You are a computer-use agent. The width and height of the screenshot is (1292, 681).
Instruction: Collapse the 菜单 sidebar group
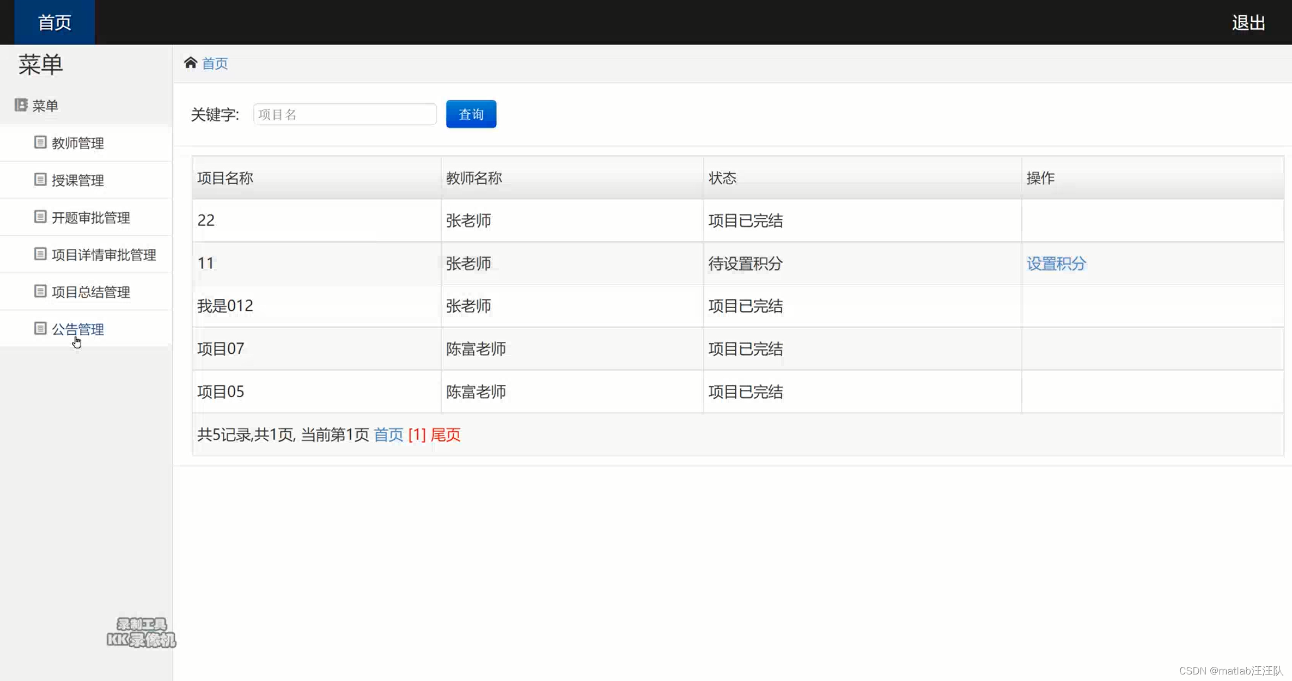45,106
